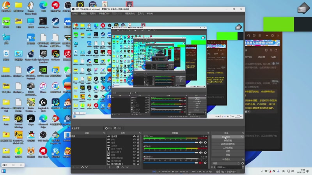Add a new source with the plus icon
The width and height of the screenshot is (312, 175).
point(109,167)
